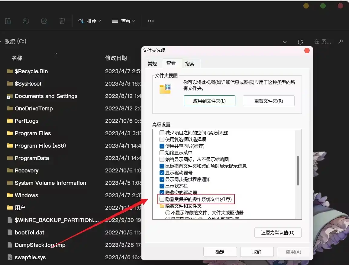The width and height of the screenshot is (349, 265).
Task: Click the search magnifier icon
Action: [x=341, y=42]
